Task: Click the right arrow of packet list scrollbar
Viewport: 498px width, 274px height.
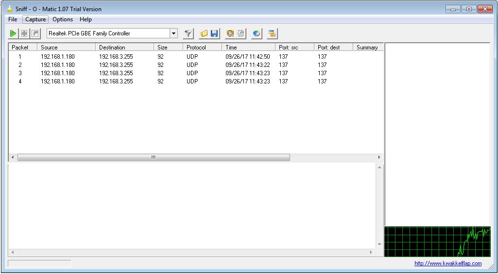Action: point(379,158)
